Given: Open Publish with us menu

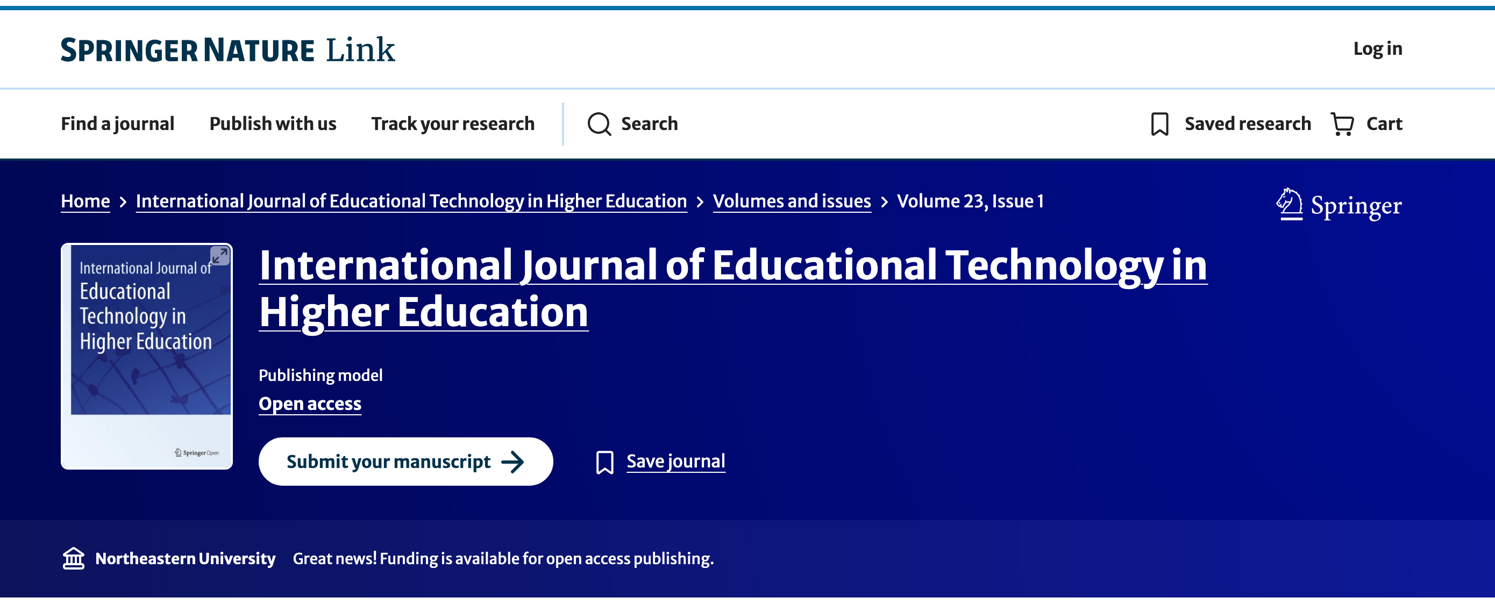Looking at the screenshot, I should (x=273, y=124).
